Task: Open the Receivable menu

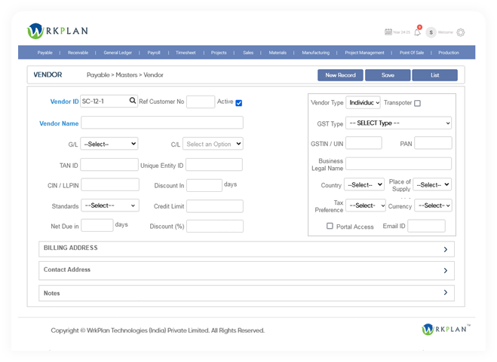Action: [x=78, y=53]
